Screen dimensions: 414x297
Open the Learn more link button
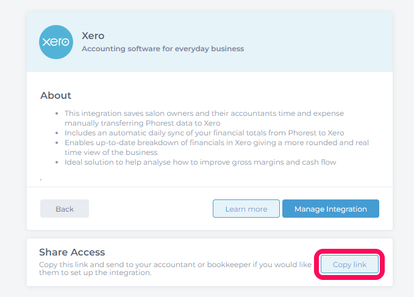[246, 209]
